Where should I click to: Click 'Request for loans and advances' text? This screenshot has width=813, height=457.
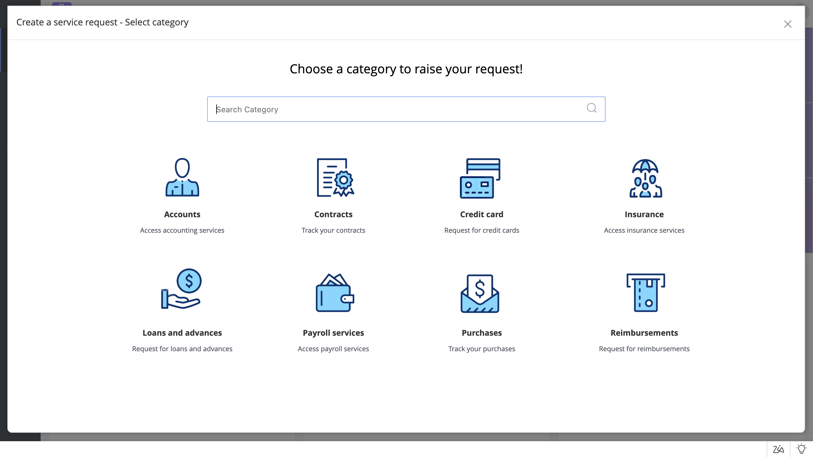182,349
